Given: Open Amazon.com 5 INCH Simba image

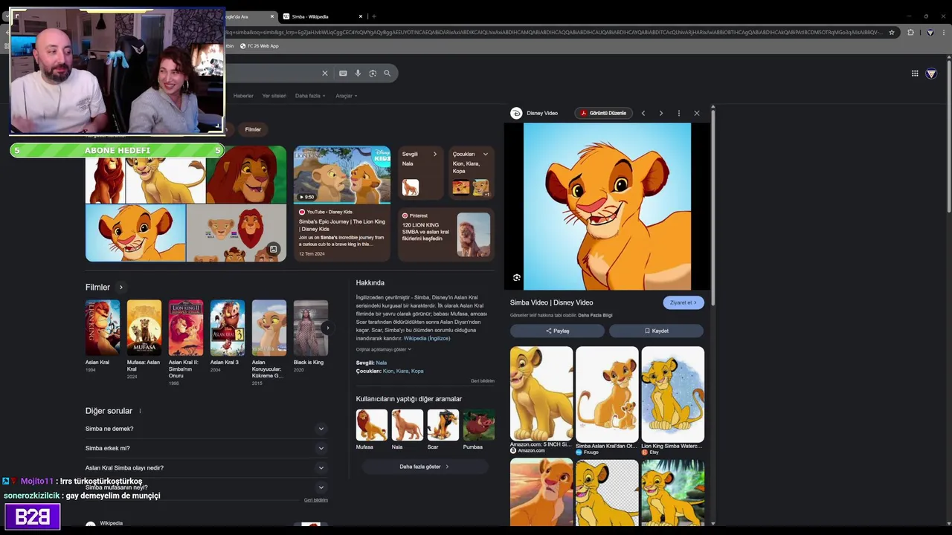Looking at the screenshot, I should (x=541, y=394).
